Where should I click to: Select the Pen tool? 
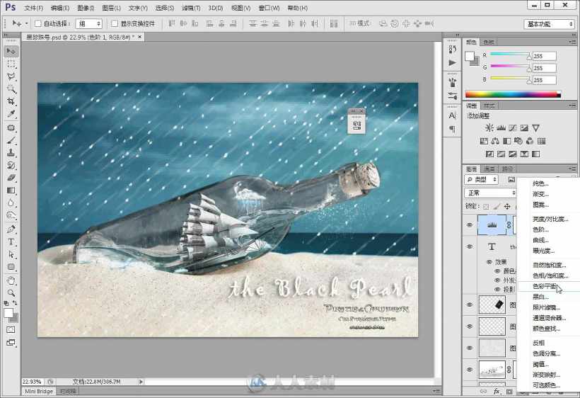click(11, 229)
